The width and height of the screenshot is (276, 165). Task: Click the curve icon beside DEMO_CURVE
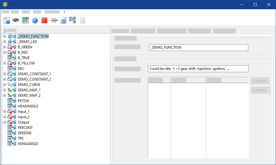point(10,85)
